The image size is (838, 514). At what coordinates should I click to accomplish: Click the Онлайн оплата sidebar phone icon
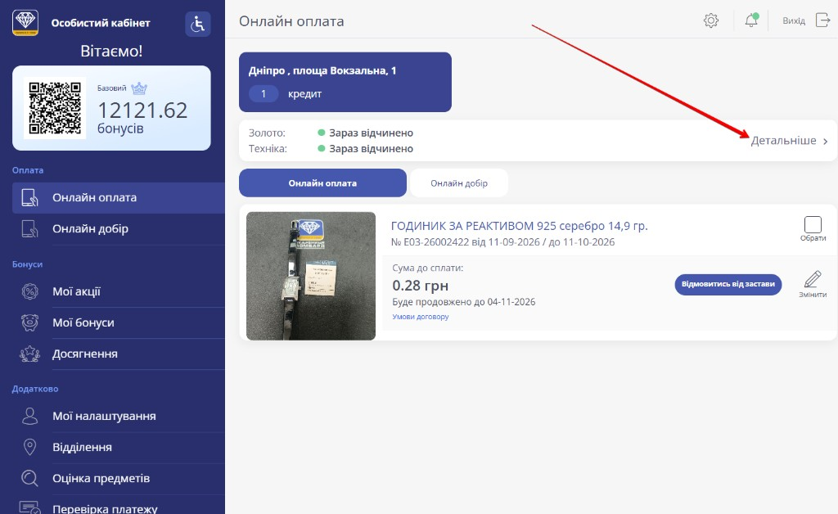[29, 198]
